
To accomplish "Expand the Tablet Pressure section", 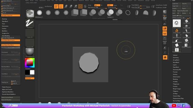I will coord(6,87).
